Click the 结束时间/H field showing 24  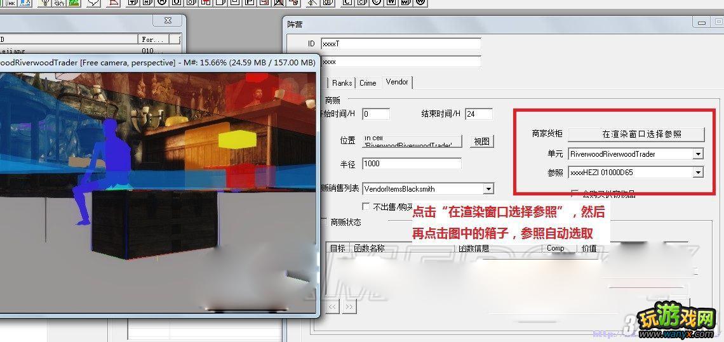coord(479,114)
